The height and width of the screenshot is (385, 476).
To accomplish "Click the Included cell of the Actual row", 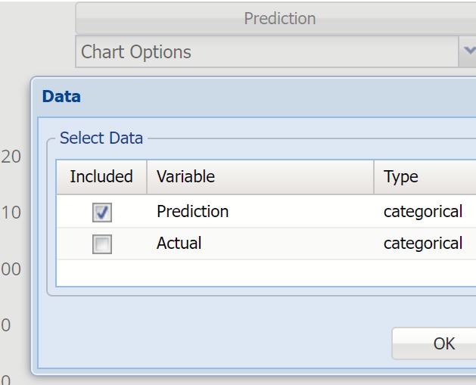I will (125, 244).
